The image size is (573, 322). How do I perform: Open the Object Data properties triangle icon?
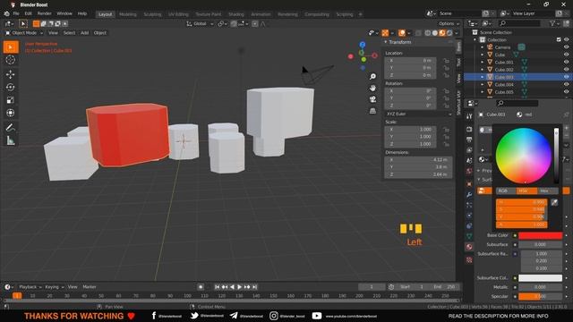[469, 236]
